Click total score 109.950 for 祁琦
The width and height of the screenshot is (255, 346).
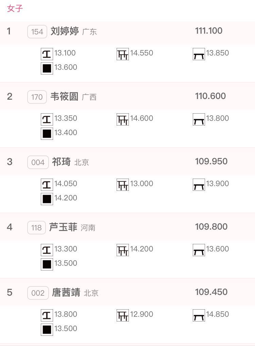(x=211, y=161)
